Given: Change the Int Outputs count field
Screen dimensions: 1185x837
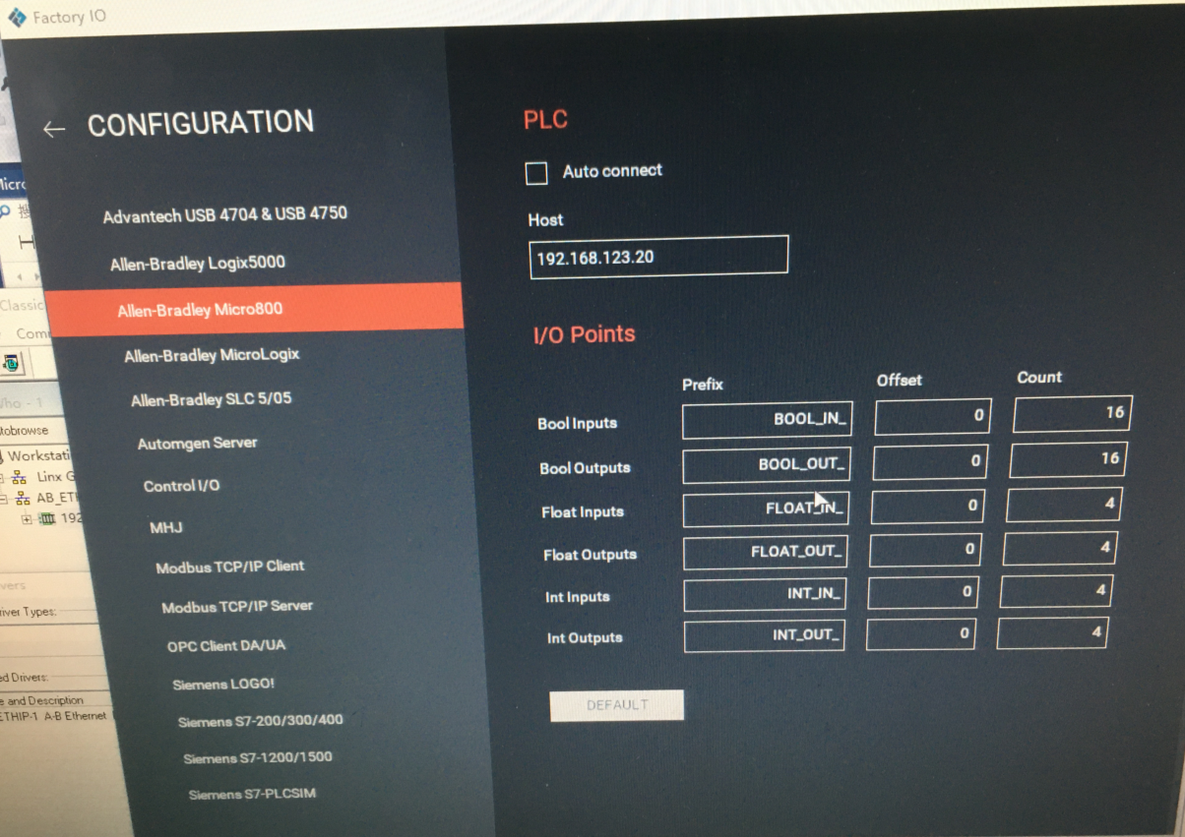Looking at the screenshot, I should (x=1052, y=633).
